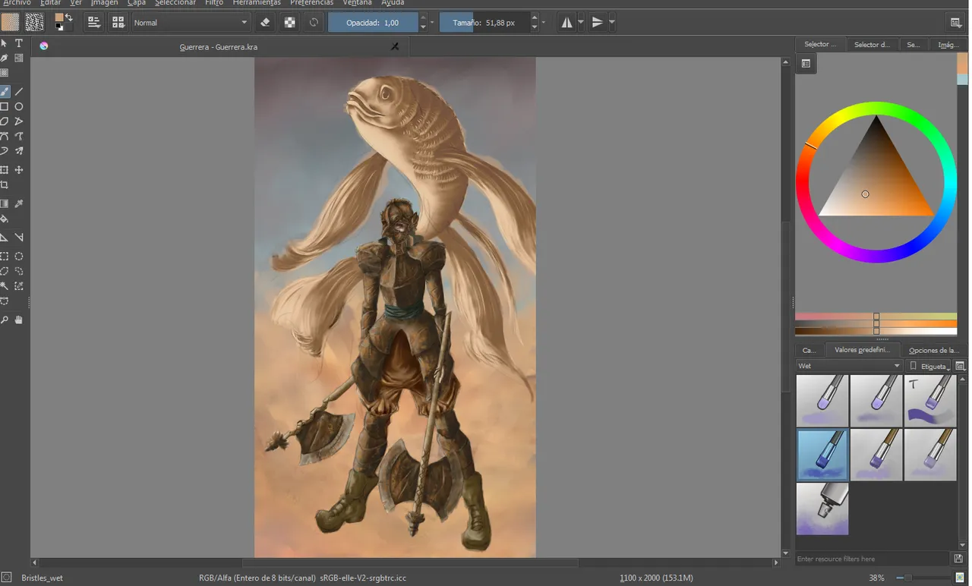The image size is (972, 586).
Task: Open the Herramientas menu
Action: (257, 3)
